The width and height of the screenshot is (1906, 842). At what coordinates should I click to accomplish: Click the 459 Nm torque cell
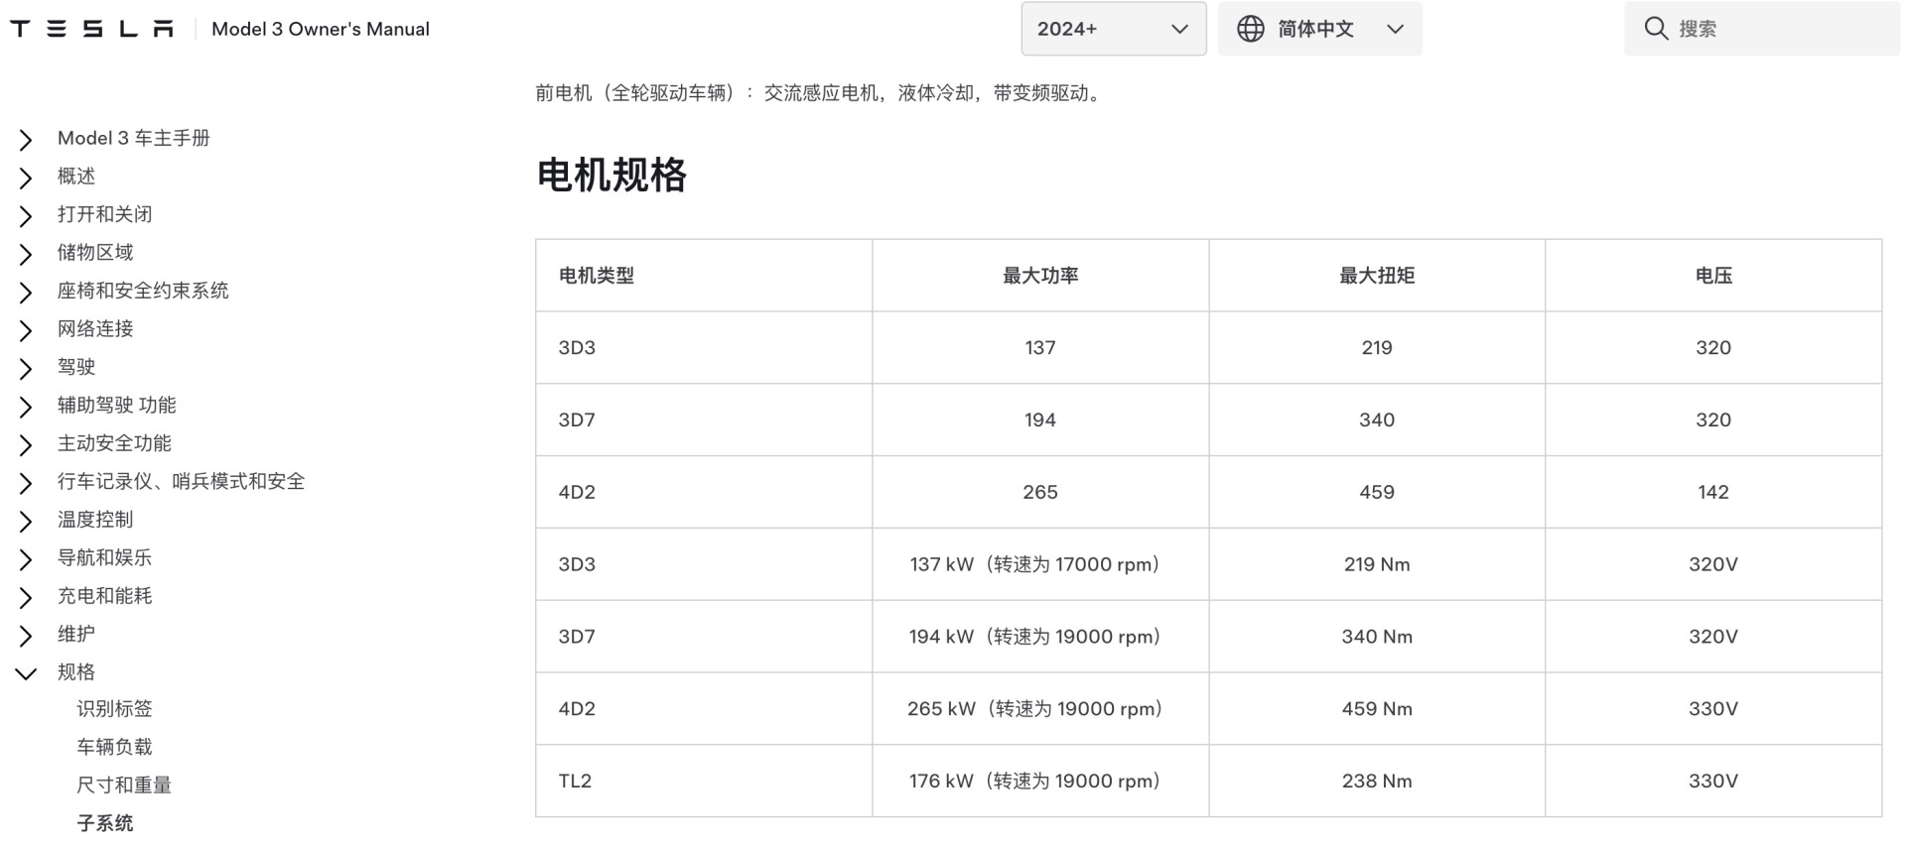point(1377,709)
